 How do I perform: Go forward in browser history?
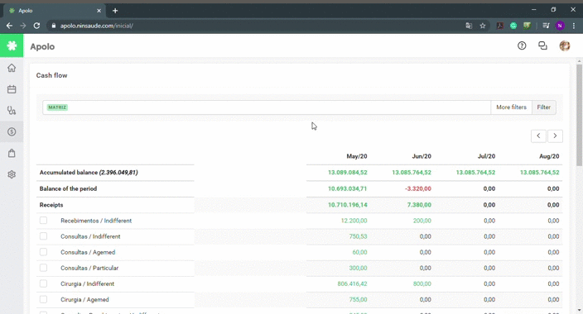click(23, 26)
